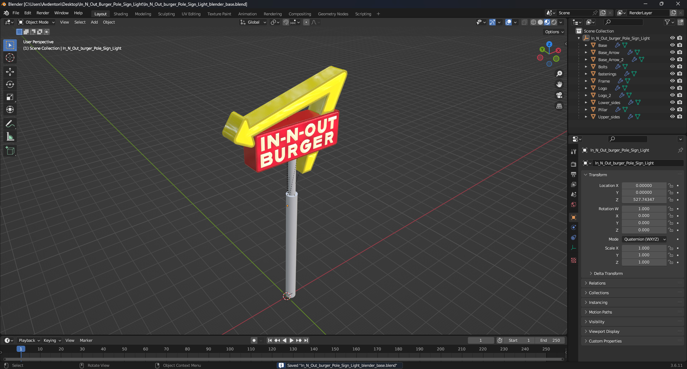
Task: Choose the Move tool
Action: coord(10,72)
